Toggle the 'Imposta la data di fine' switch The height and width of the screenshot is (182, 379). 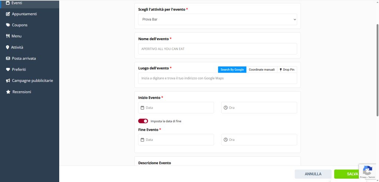[143, 121]
